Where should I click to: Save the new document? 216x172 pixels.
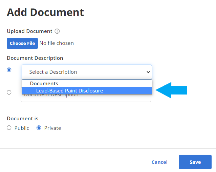point(195,162)
